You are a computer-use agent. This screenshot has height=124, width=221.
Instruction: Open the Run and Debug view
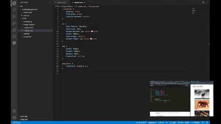click(x=14, y=23)
